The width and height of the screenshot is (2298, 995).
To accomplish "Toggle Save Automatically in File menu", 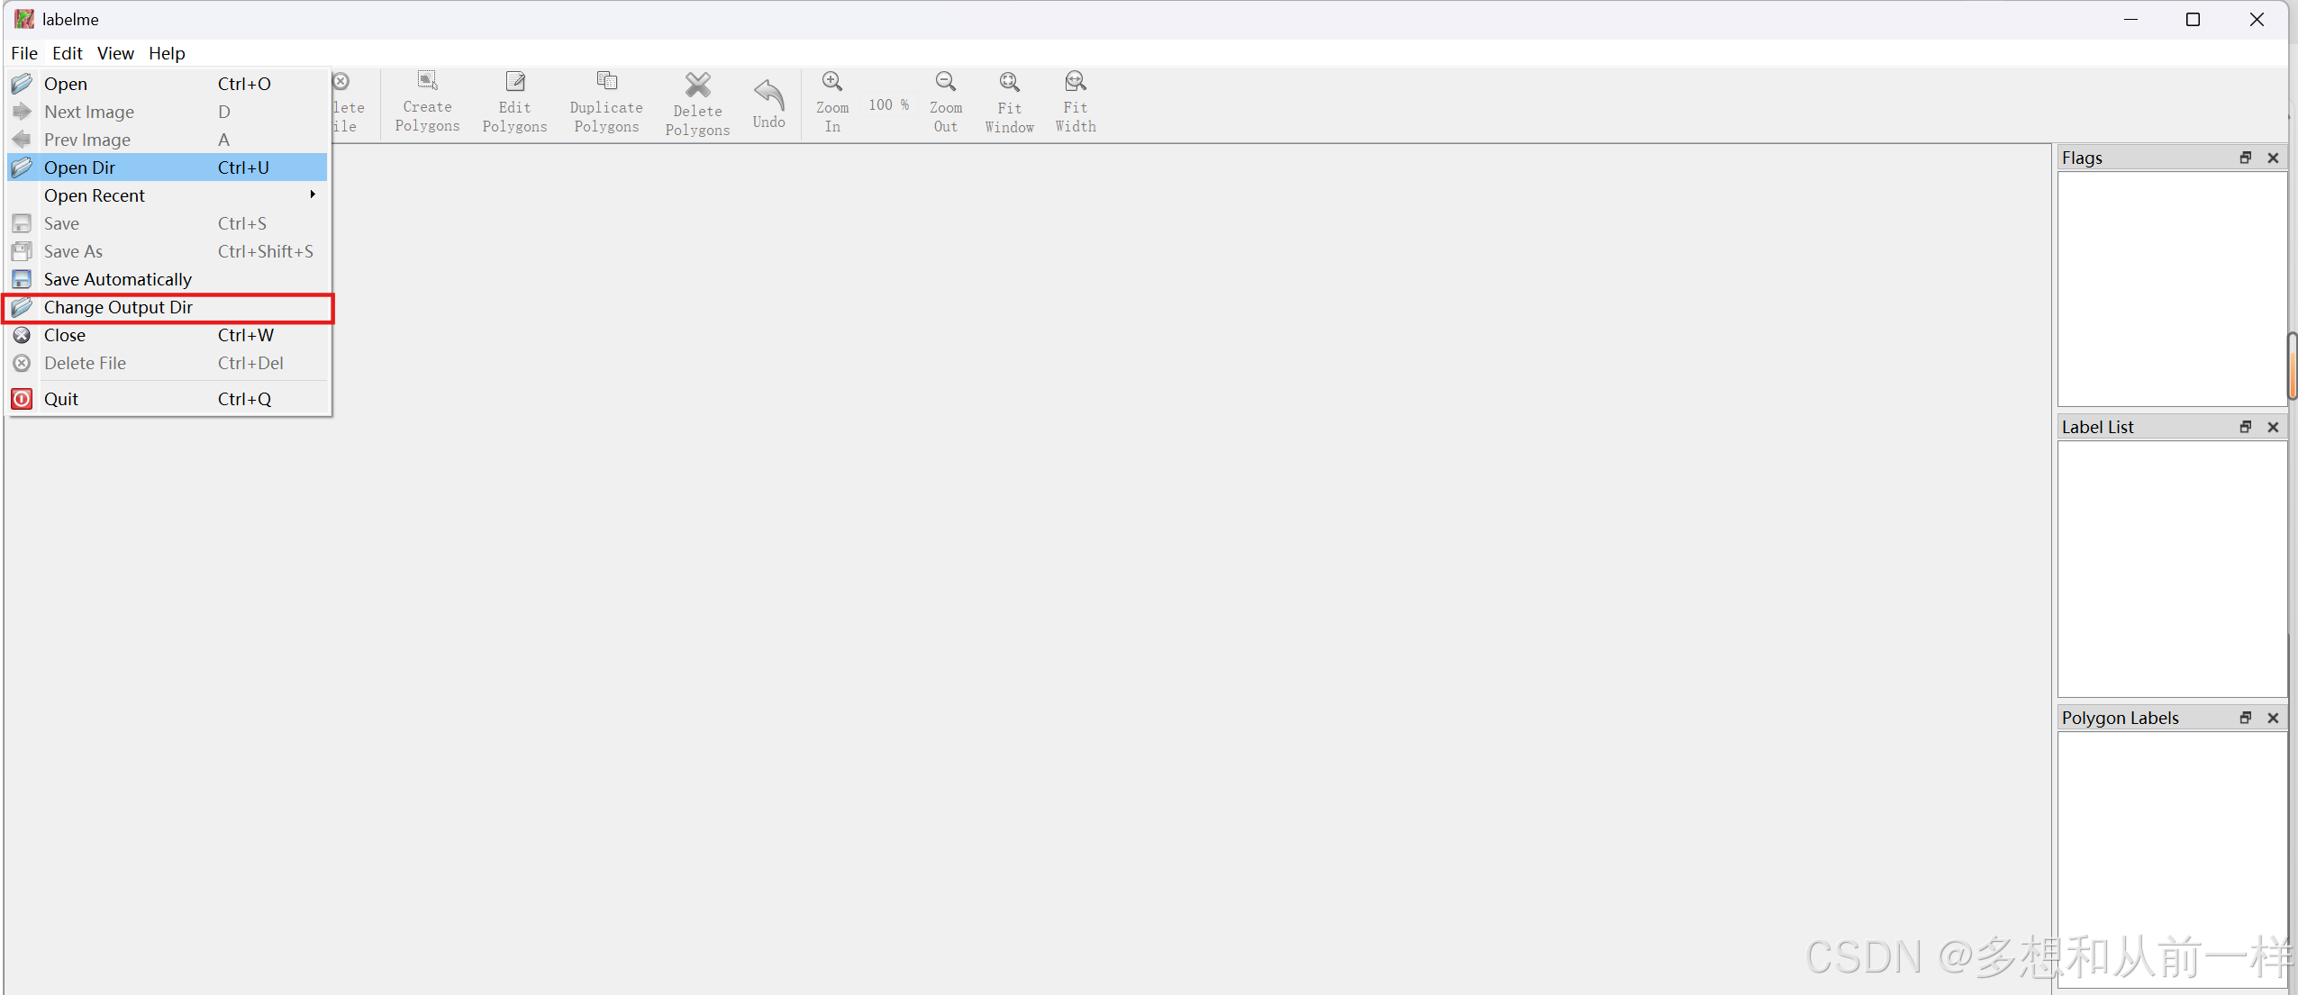I will [x=117, y=279].
